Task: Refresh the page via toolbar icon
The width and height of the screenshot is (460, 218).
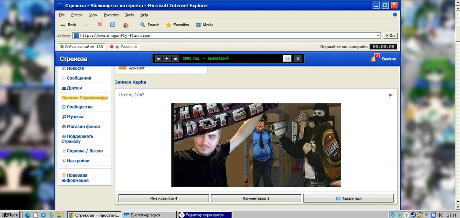Action: pyautogui.click(x=112, y=25)
